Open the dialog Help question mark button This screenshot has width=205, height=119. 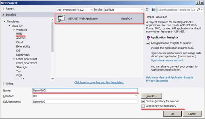pyautogui.click(x=197, y=3)
